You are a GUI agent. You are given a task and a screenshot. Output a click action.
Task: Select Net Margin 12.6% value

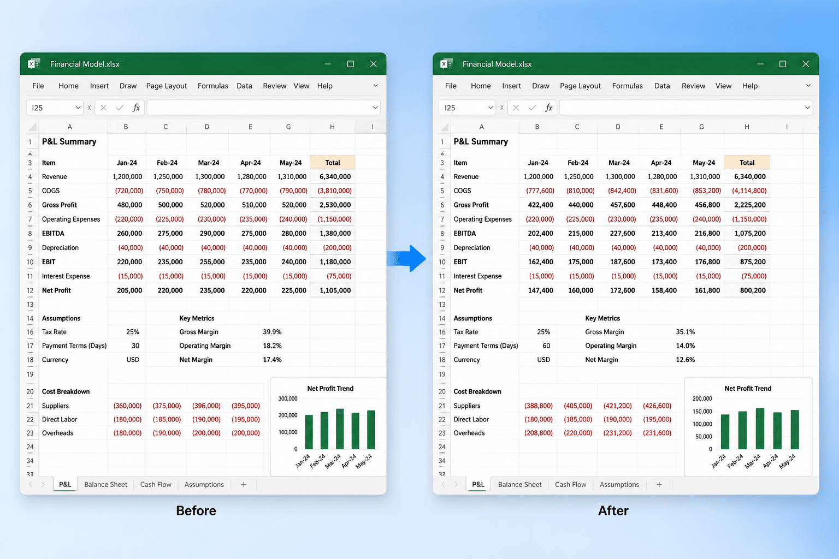coord(686,360)
